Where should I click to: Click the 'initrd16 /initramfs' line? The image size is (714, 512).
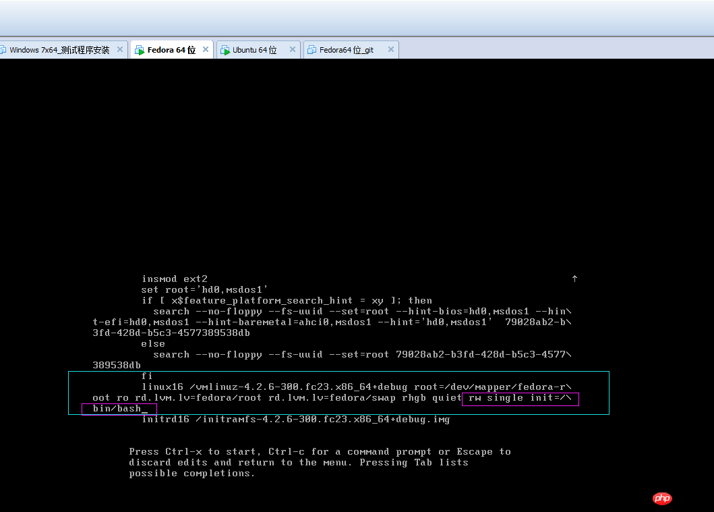point(295,420)
